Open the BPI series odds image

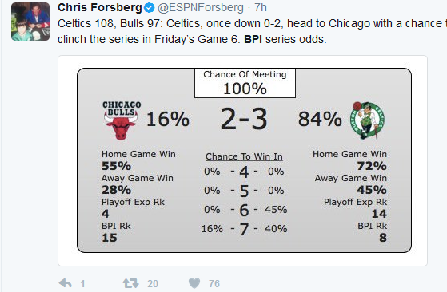(242, 160)
